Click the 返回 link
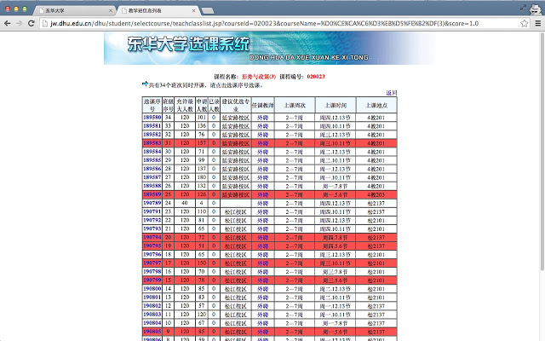Image resolution: width=545 pixels, height=341 pixels. [x=392, y=93]
